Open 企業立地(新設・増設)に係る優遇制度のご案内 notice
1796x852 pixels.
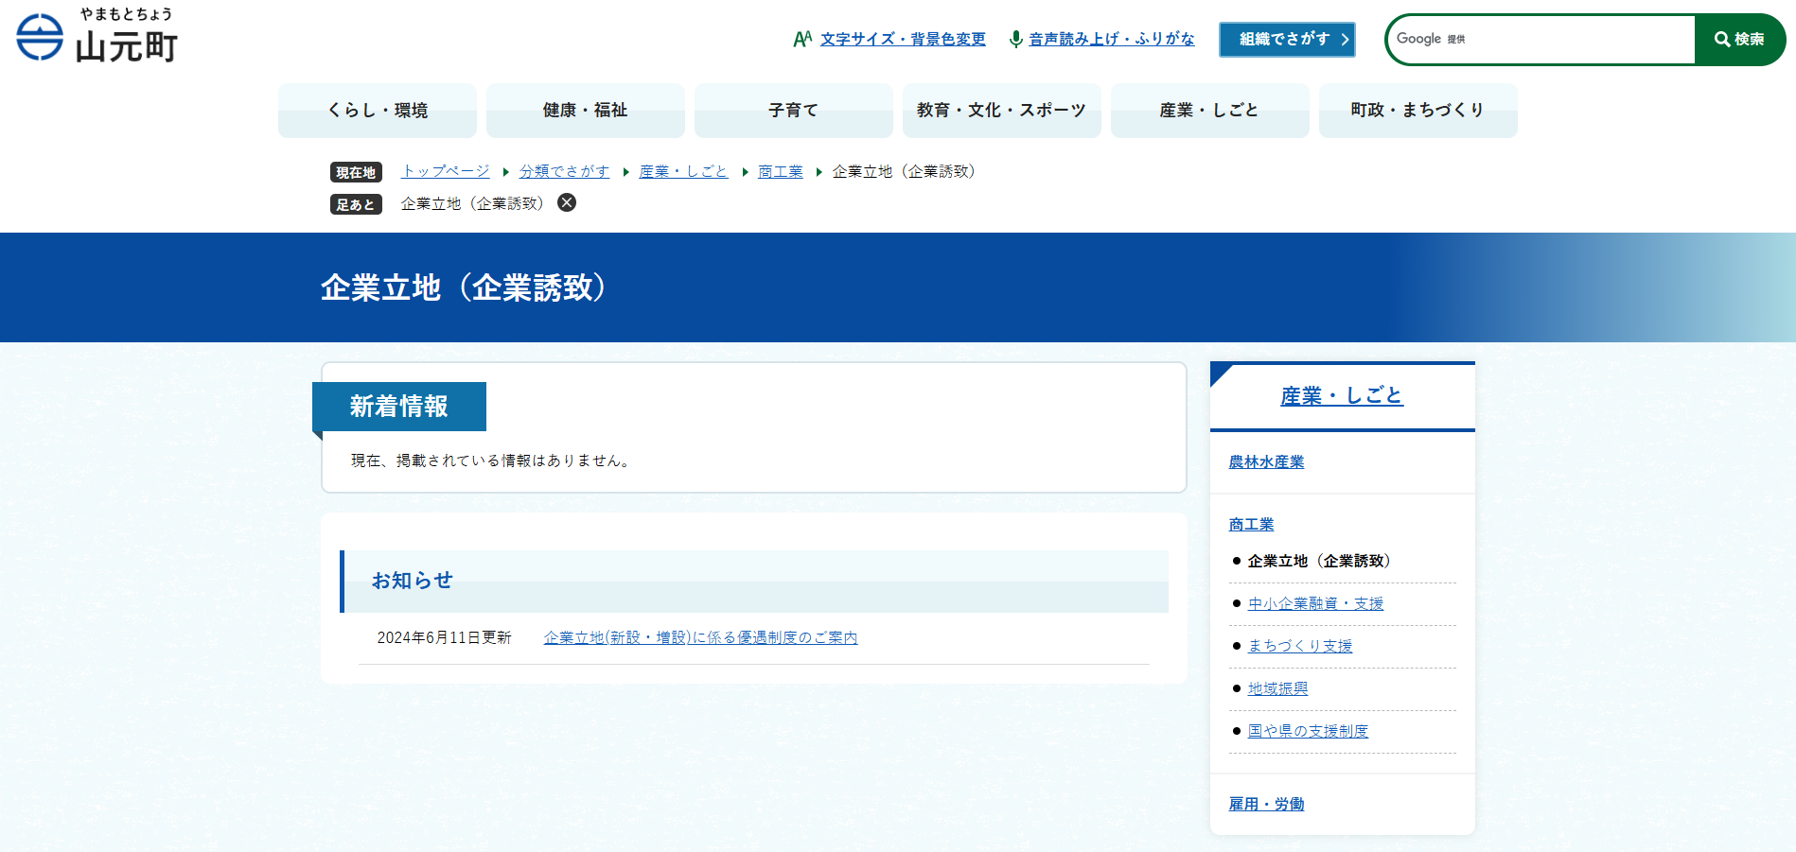(x=700, y=637)
